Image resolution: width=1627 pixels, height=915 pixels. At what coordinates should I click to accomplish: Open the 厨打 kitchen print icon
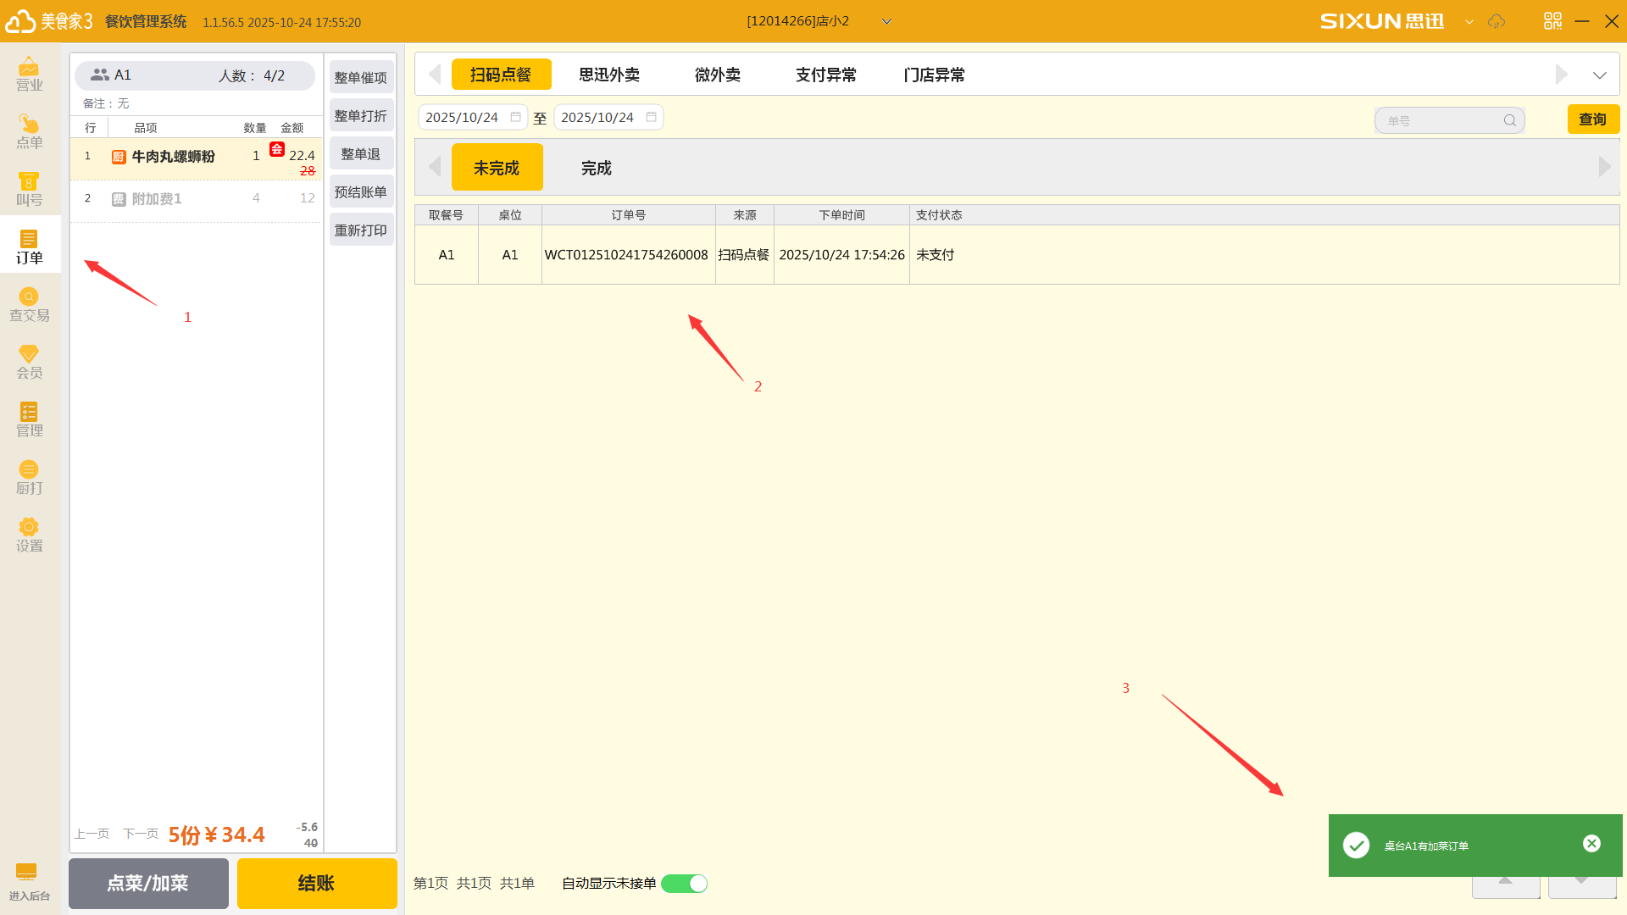[x=29, y=476]
